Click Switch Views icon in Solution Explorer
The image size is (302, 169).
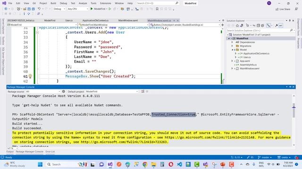coord(242,25)
